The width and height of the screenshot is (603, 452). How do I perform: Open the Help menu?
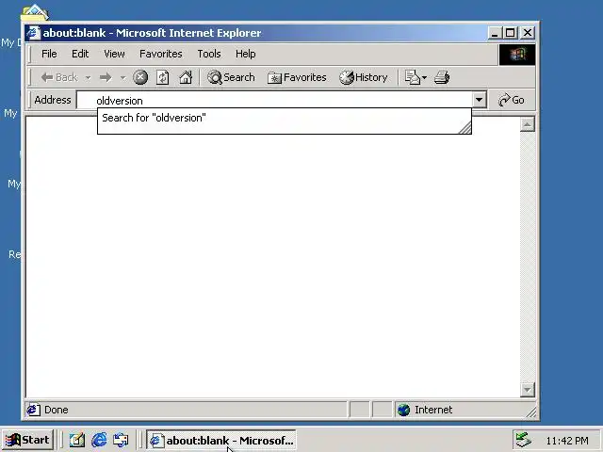(246, 54)
